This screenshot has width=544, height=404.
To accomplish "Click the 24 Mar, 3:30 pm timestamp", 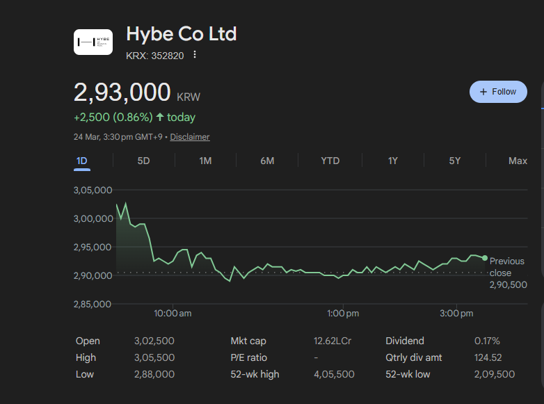I will coord(118,136).
